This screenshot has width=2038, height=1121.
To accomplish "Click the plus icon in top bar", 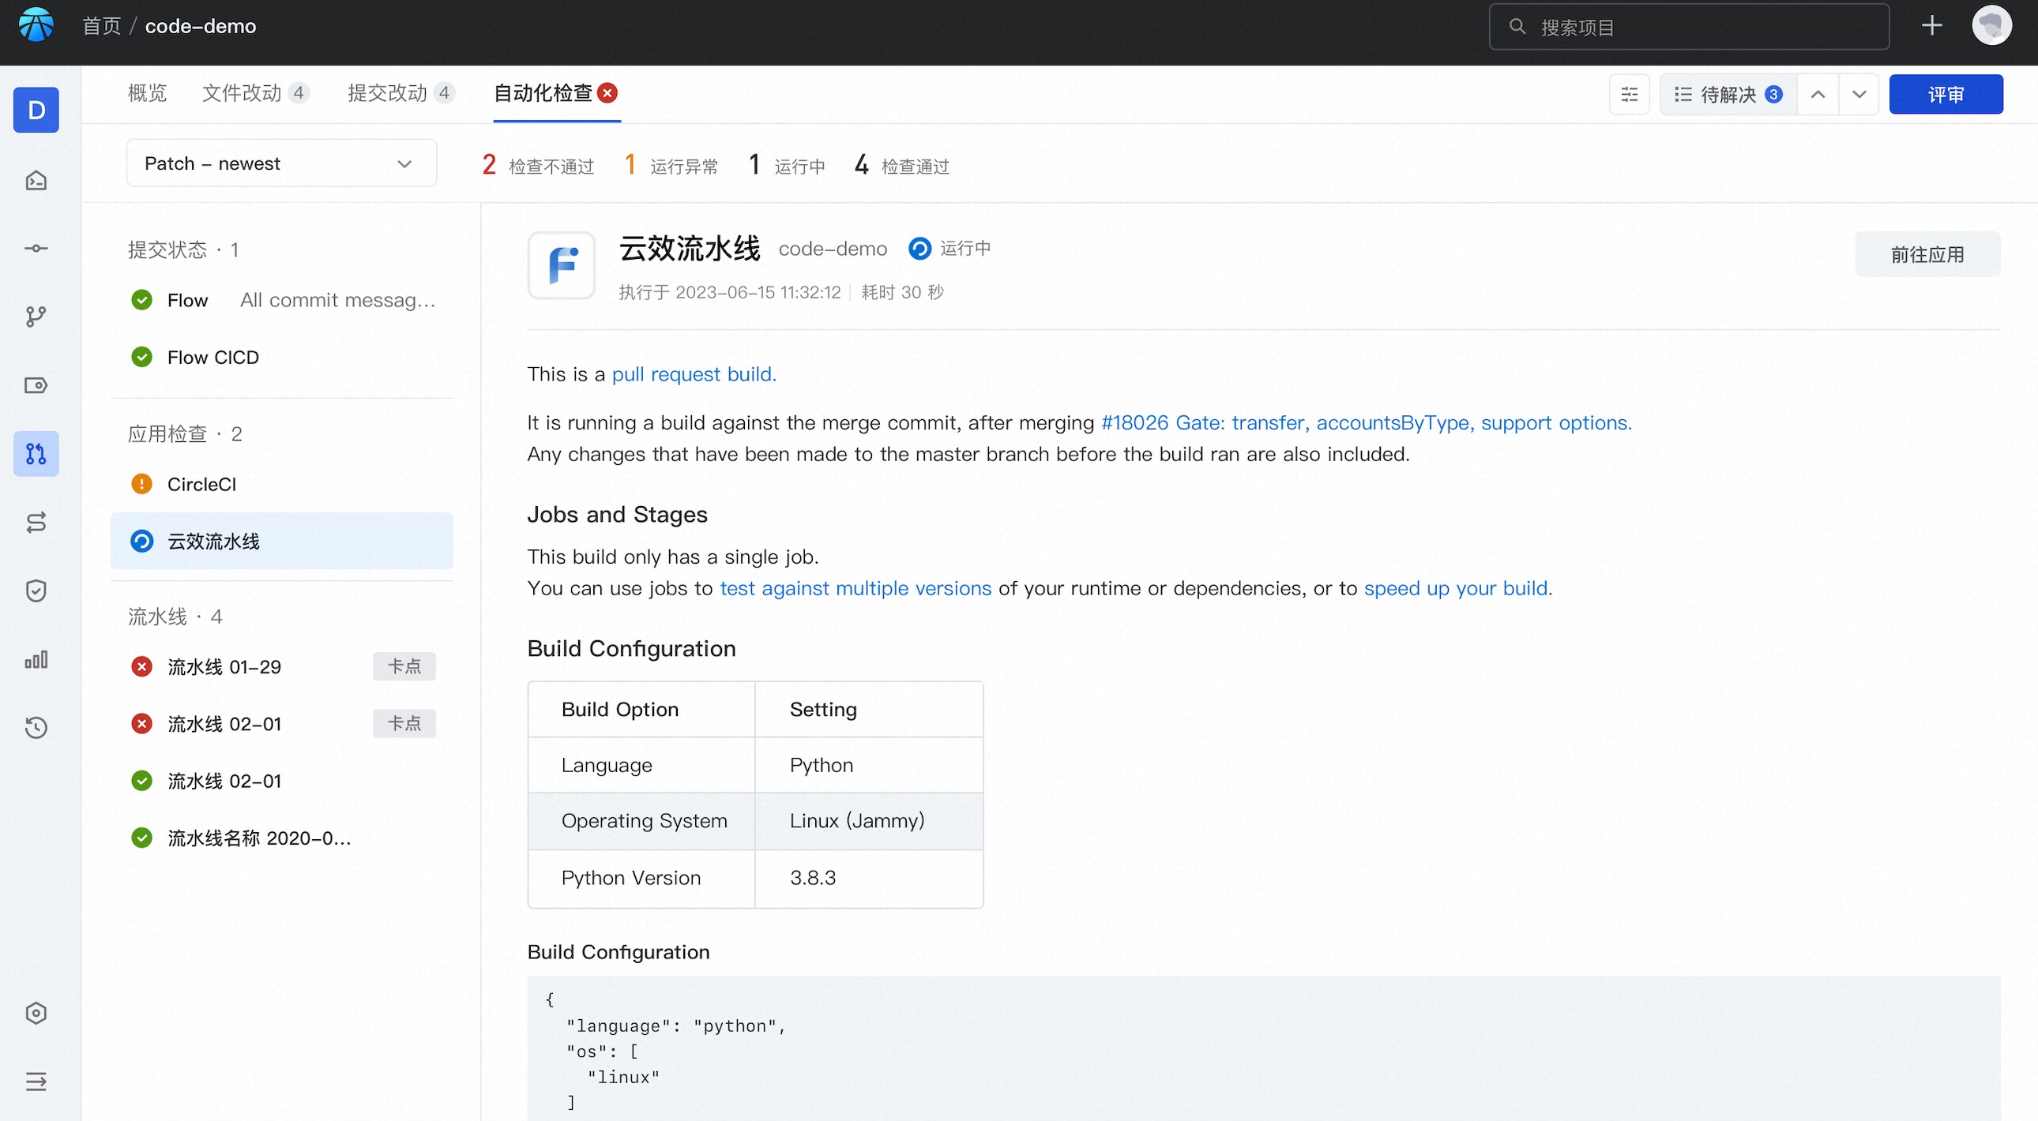I will pyautogui.click(x=1931, y=26).
